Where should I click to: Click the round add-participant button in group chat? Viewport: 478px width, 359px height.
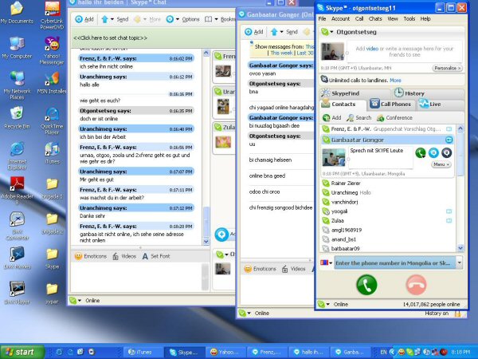[x=221, y=235]
